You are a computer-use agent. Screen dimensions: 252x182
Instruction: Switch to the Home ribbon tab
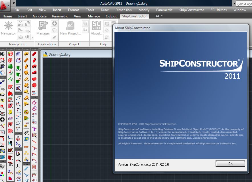7,16
